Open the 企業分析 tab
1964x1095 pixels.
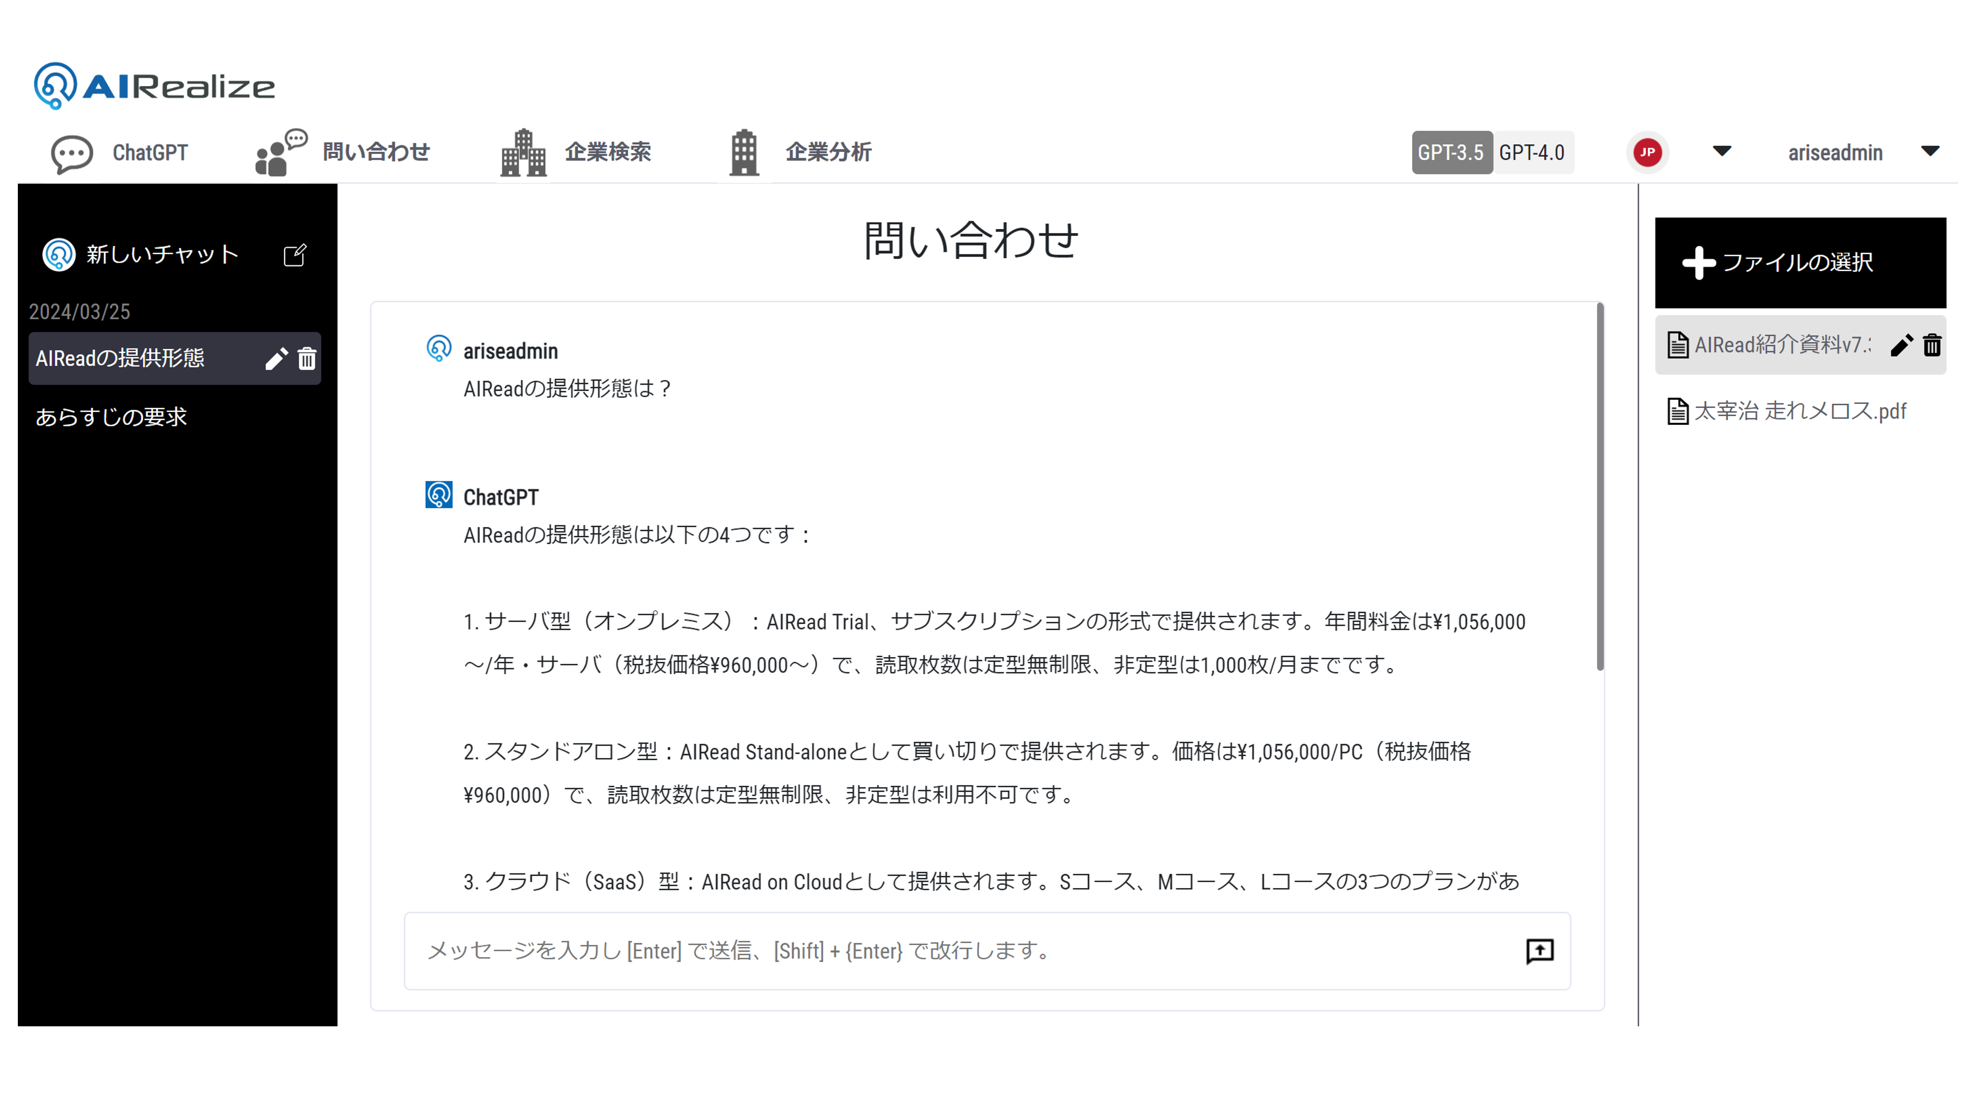tap(800, 153)
